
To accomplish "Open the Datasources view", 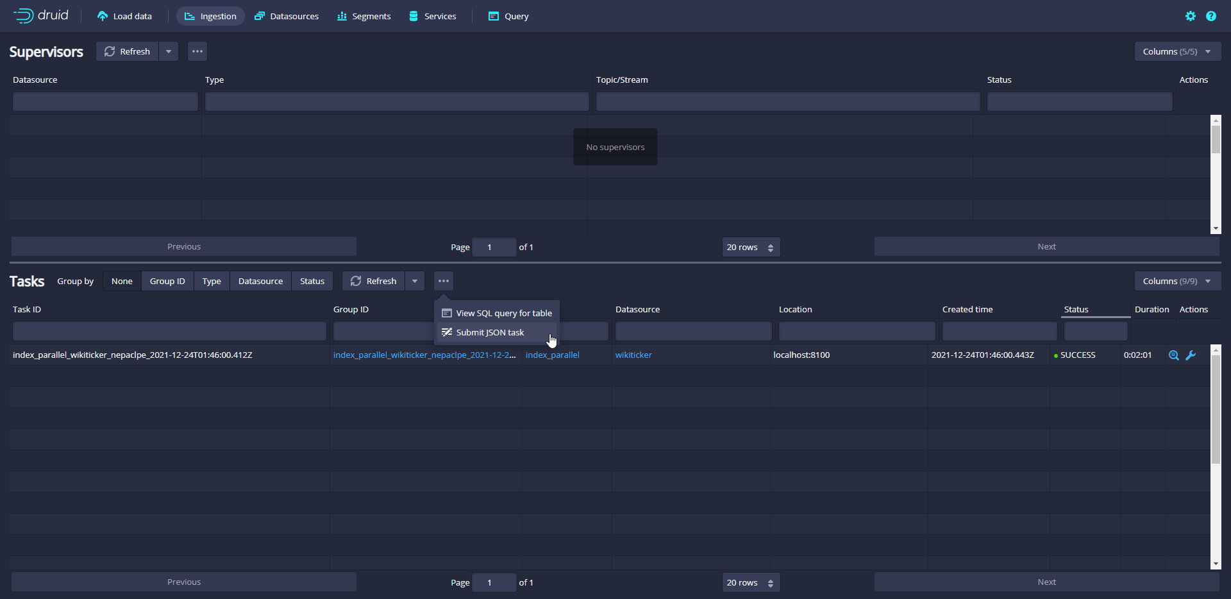I will (x=287, y=16).
